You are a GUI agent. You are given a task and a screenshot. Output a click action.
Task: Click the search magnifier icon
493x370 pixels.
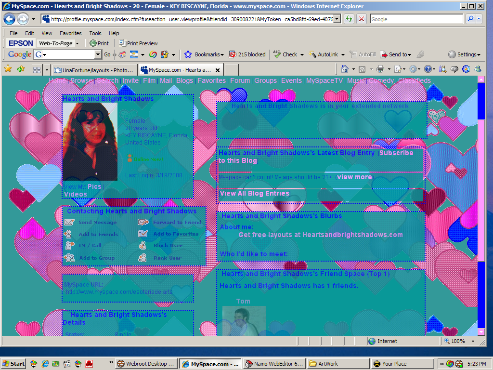(470, 19)
